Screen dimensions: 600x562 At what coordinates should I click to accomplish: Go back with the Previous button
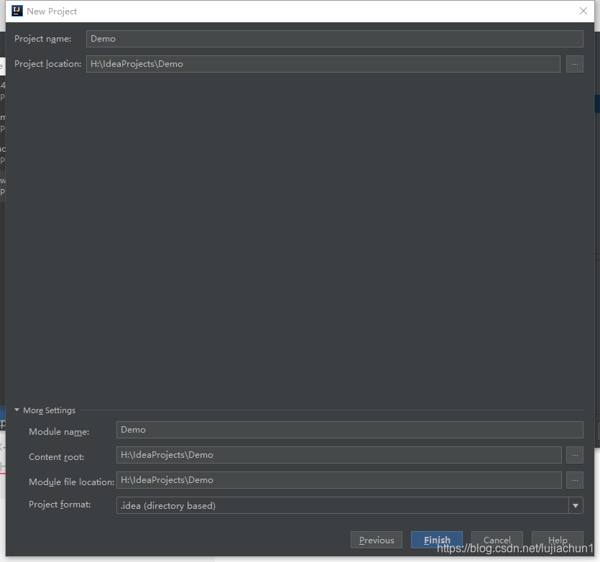coord(376,540)
